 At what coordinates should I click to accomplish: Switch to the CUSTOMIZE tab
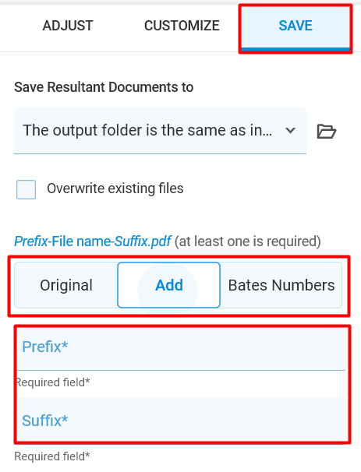tap(182, 26)
